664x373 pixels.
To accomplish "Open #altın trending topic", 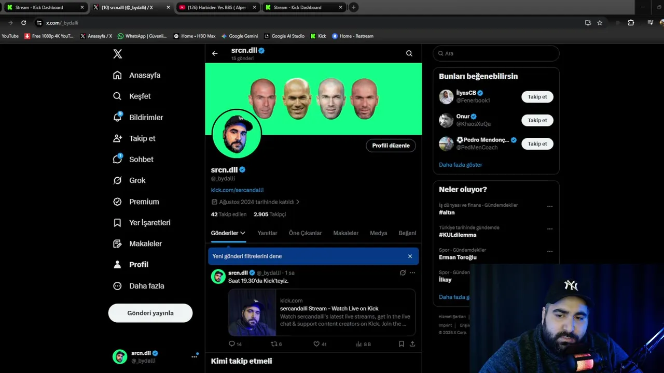I will (447, 212).
